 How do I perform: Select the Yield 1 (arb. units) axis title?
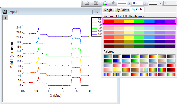(x=12, y=55)
